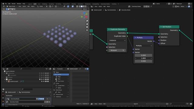Open the Edit menu in top bar

[9, 4]
